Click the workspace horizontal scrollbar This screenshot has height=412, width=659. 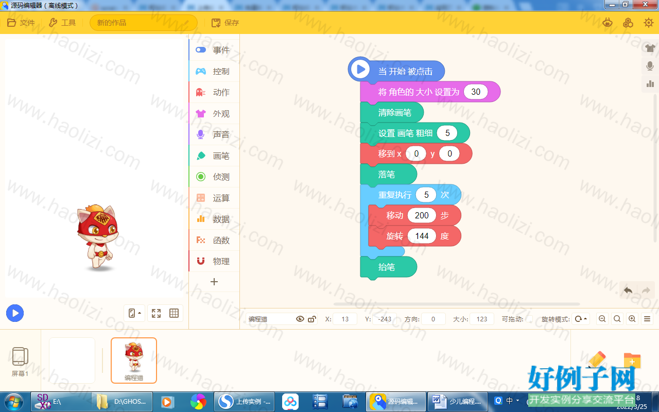click(x=456, y=304)
